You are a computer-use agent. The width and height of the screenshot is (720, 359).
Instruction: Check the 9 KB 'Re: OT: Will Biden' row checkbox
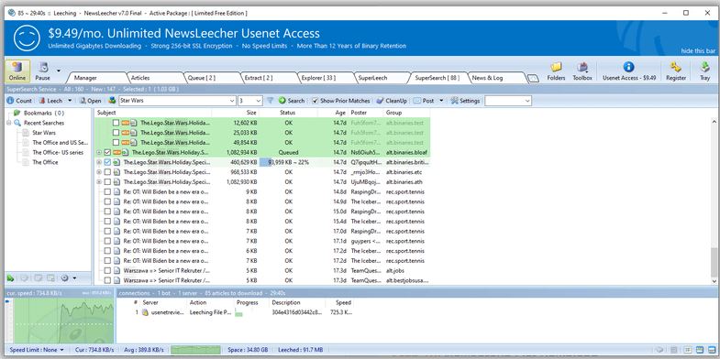coord(107,191)
